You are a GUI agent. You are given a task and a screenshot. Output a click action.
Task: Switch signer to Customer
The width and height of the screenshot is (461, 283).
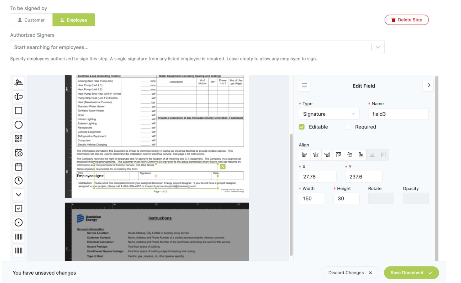31,20
